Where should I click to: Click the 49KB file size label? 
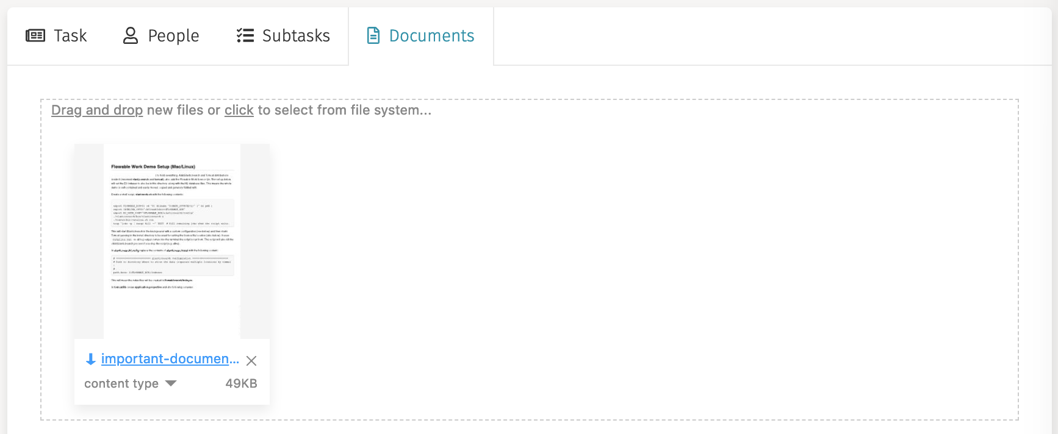coord(242,383)
